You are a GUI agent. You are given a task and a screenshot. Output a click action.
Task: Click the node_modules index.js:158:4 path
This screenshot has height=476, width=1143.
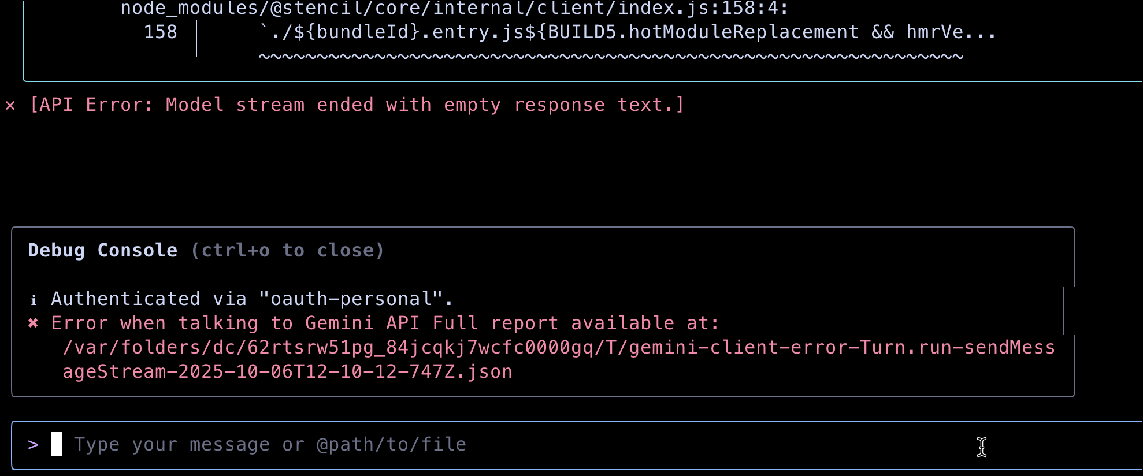click(x=454, y=8)
